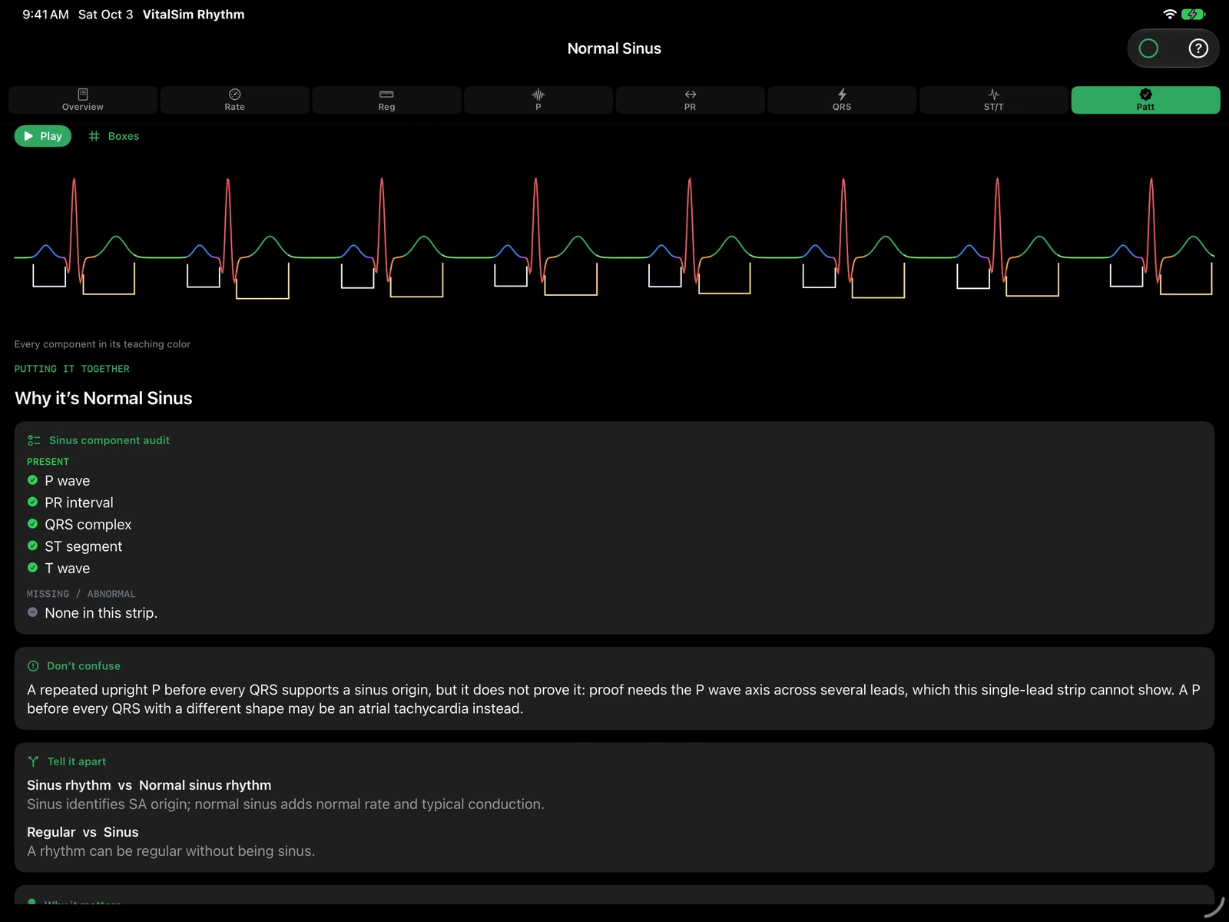Play the rhythm strip animation
Image resolution: width=1229 pixels, height=922 pixels.
43,136
